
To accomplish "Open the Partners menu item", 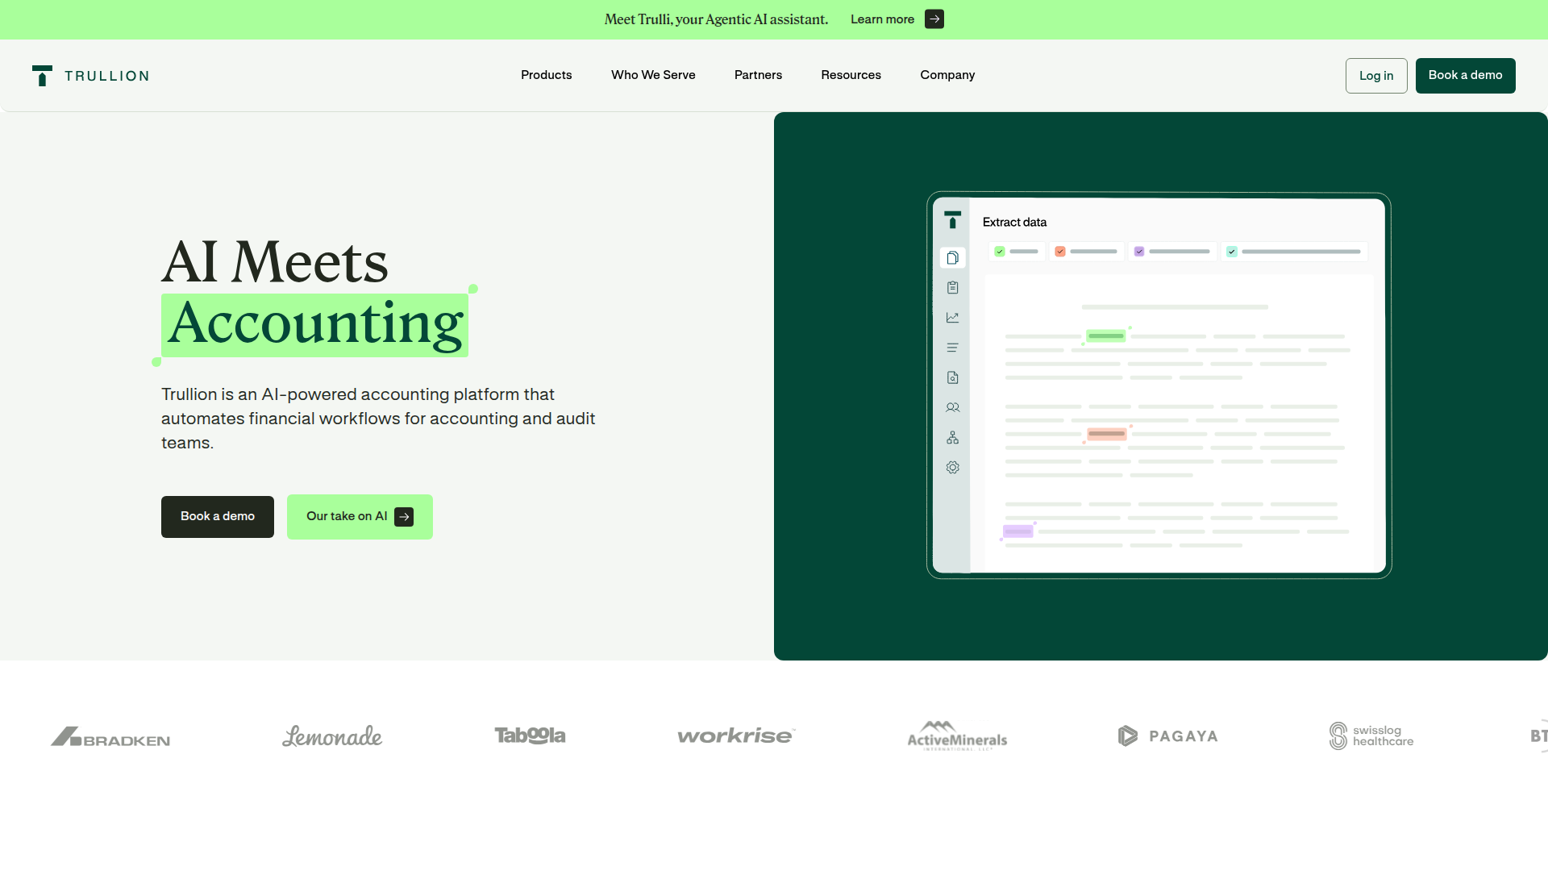I will tap(758, 75).
